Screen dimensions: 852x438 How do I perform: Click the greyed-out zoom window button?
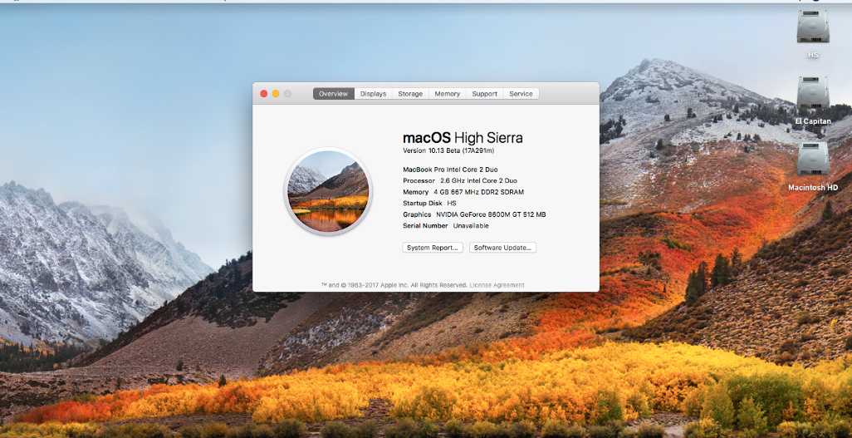point(287,94)
